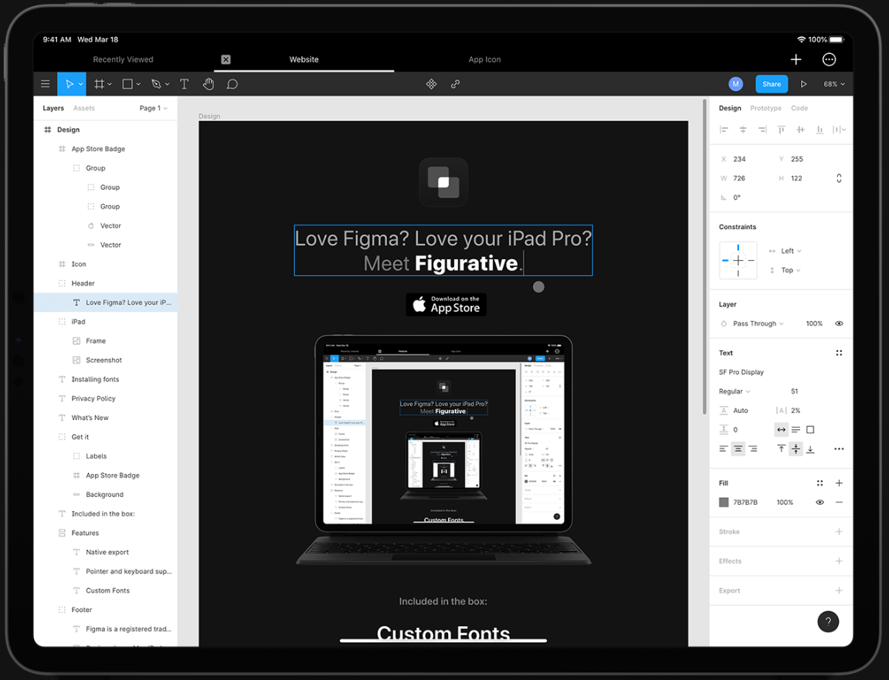The image size is (889, 680).
Task: Select the Move tool arrow
Action: click(70, 84)
